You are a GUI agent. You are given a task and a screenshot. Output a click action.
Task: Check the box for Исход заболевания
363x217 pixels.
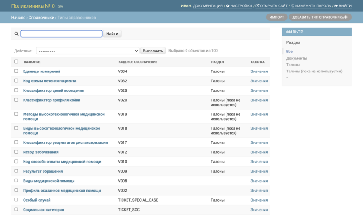click(16, 152)
